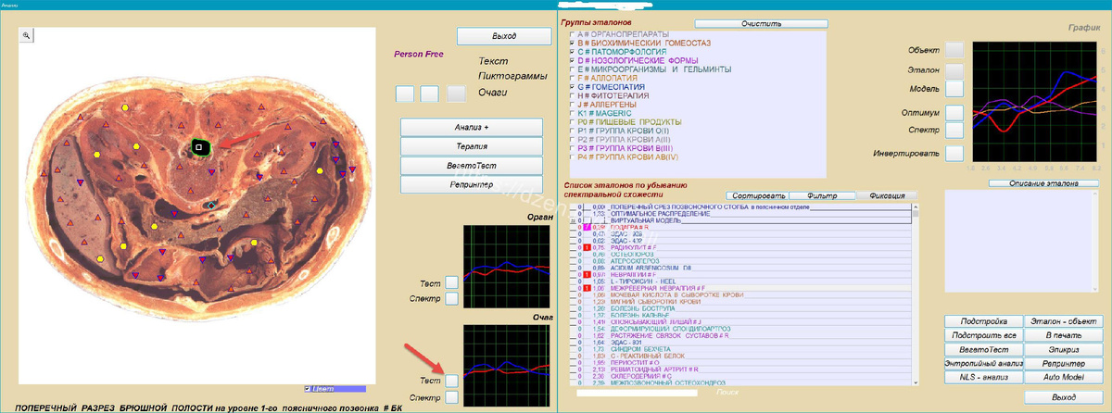This screenshot has width=1112, height=413.
Task: Toggle the Спектр checkbox beside the Очаг graph
Action: point(451,397)
